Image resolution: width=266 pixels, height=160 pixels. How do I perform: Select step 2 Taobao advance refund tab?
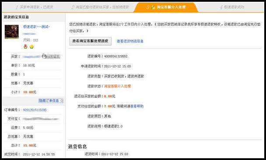coord(100,7)
